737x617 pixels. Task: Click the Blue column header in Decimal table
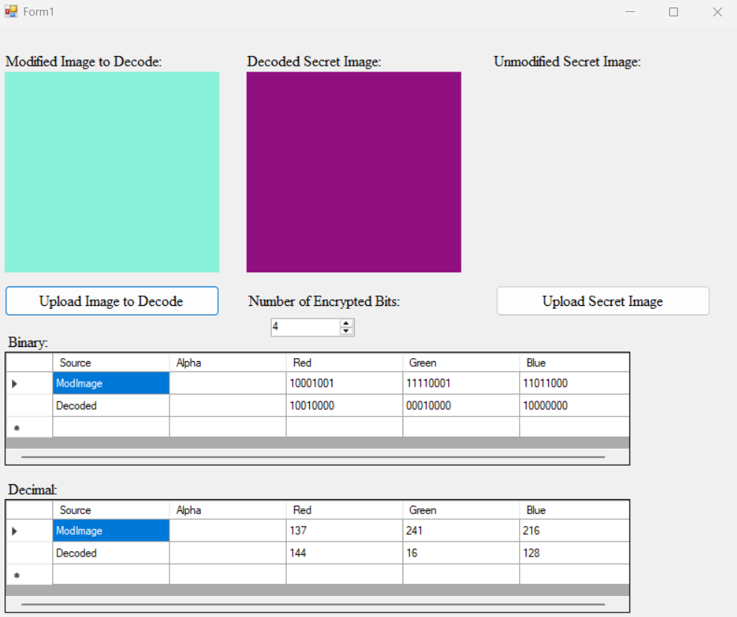tap(573, 510)
